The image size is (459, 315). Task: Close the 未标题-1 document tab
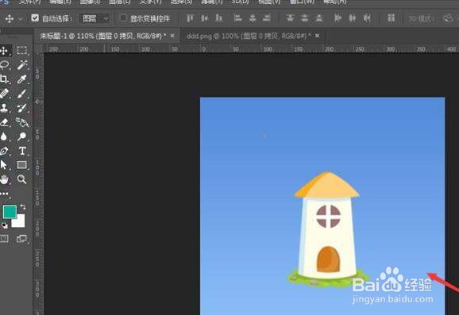click(x=172, y=36)
